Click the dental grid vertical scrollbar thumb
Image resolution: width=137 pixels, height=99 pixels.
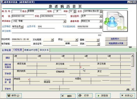[x=133, y=62]
